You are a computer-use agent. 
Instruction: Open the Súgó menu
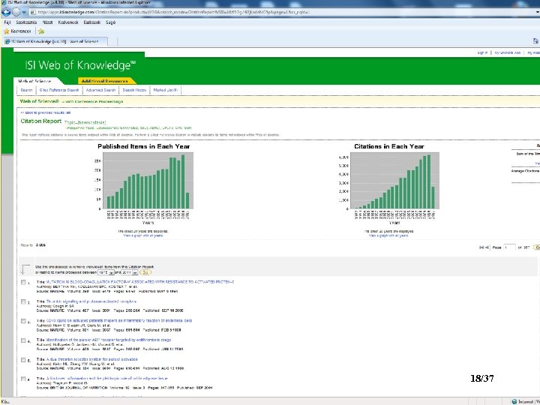click(x=110, y=22)
